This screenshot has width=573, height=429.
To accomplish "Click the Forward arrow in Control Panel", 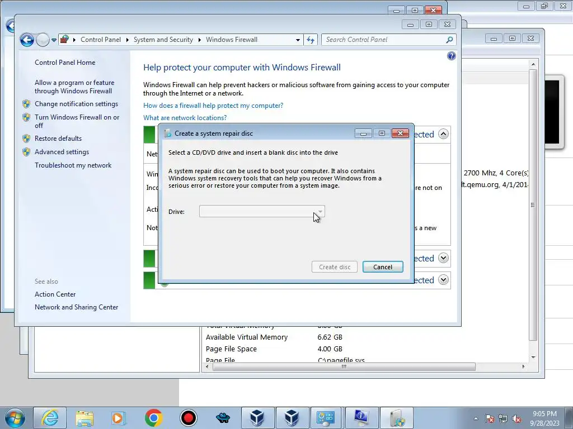I will 43,40.
